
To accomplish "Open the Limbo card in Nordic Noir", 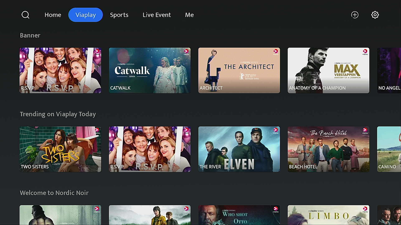I will (x=329, y=215).
